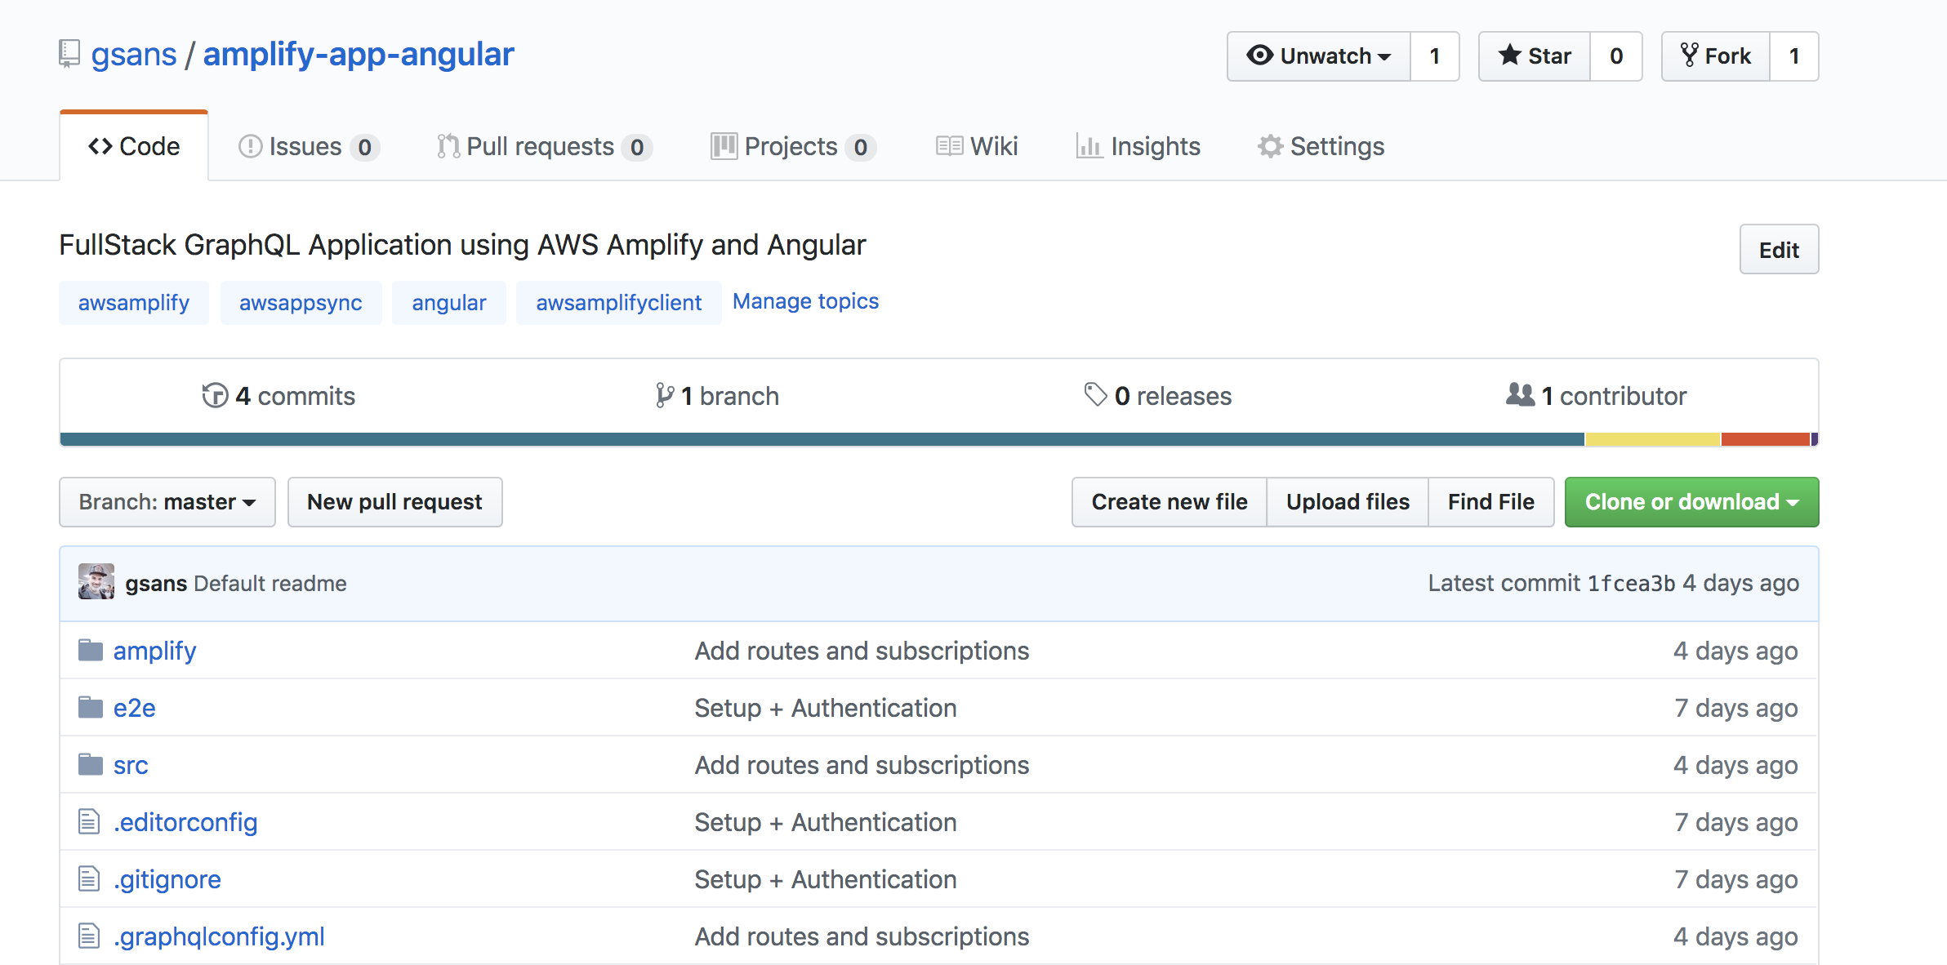Screen dimensions: 1947x965
Task: Click the amplify folder icon
Action: (90, 651)
